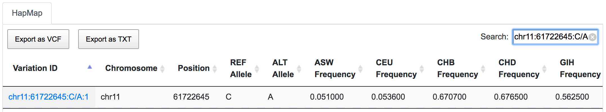Sort by Variation ID using the blue arrow
The image size is (606, 112).
point(90,67)
